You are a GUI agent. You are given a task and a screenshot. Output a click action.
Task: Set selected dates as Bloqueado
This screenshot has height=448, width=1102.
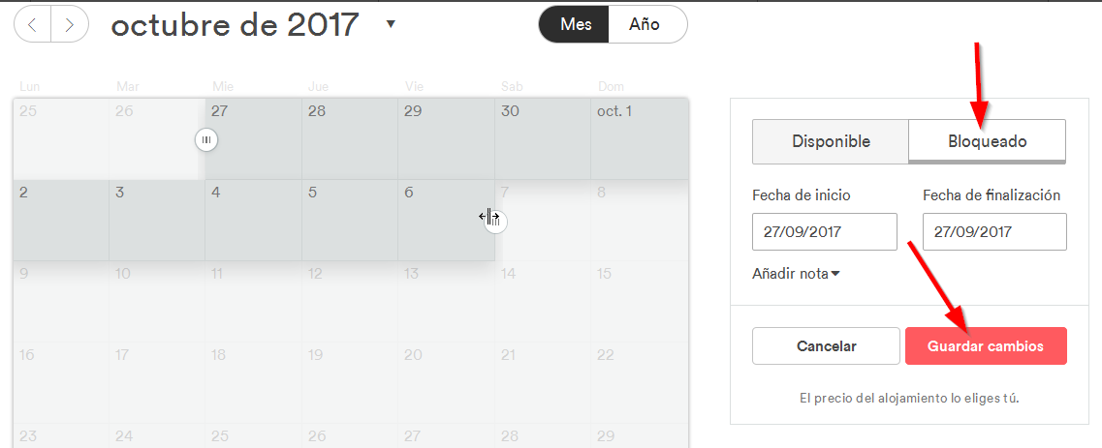tap(987, 141)
